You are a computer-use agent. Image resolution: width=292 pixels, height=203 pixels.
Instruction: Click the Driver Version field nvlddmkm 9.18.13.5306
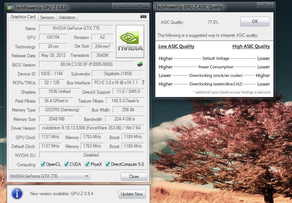tap(91, 128)
